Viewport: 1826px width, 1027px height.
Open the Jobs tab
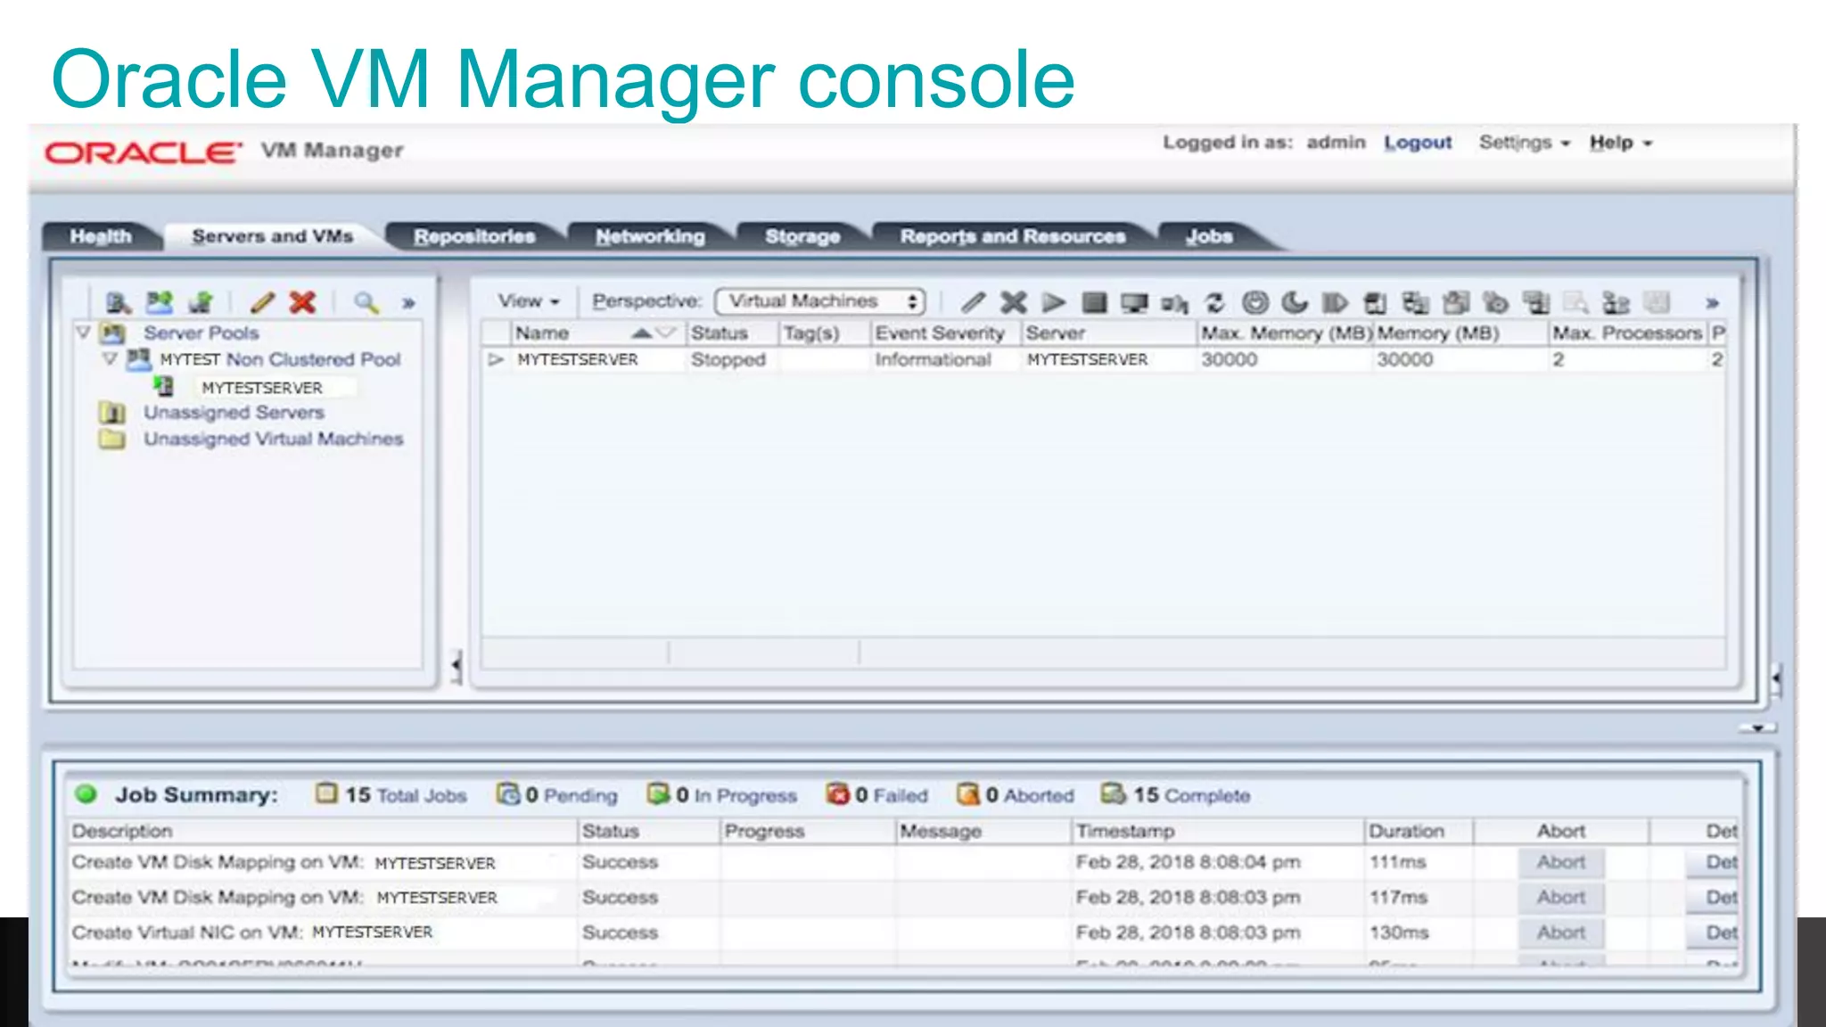1209,236
